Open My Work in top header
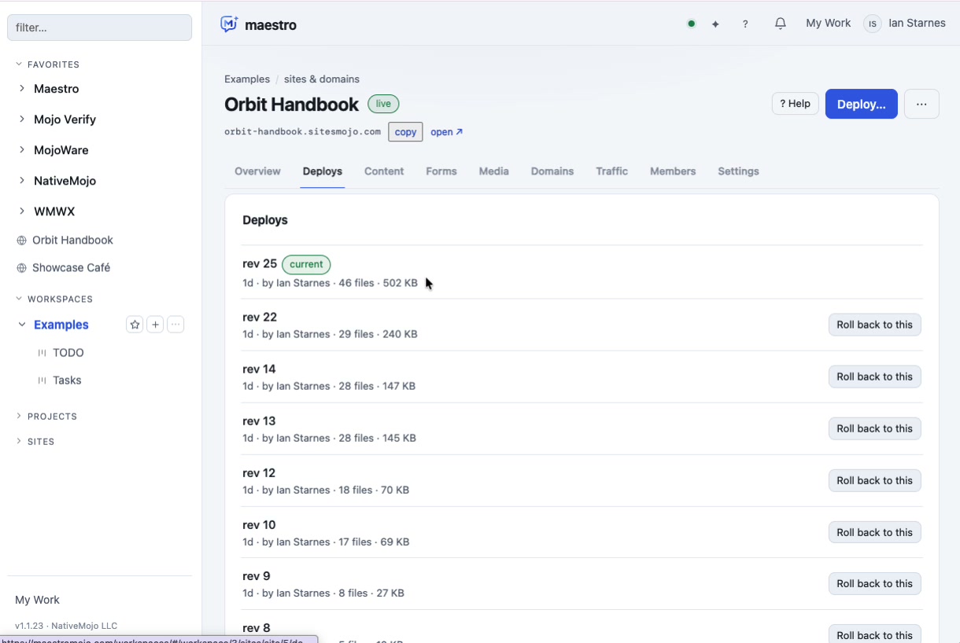The width and height of the screenshot is (960, 643). tap(829, 24)
